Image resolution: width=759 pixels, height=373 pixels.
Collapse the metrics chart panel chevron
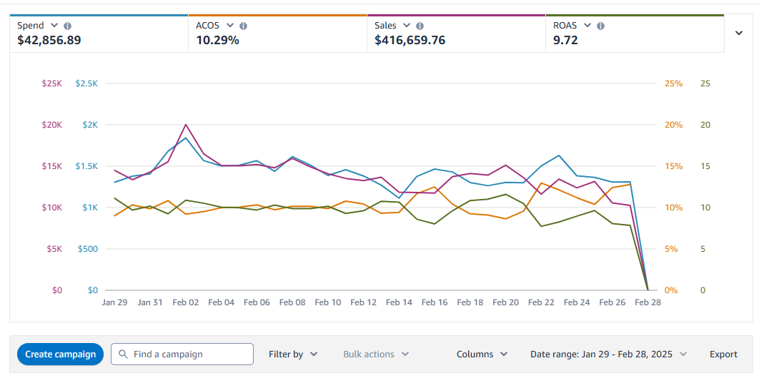[739, 33]
